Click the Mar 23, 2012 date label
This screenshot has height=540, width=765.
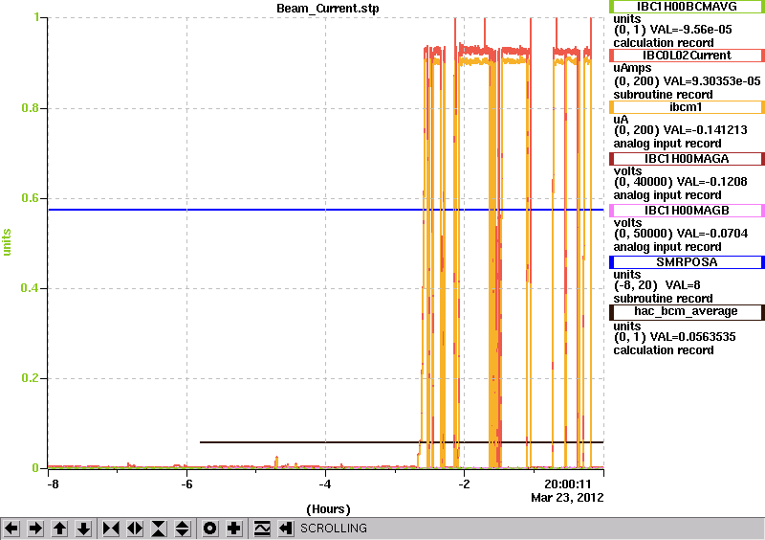point(567,498)
